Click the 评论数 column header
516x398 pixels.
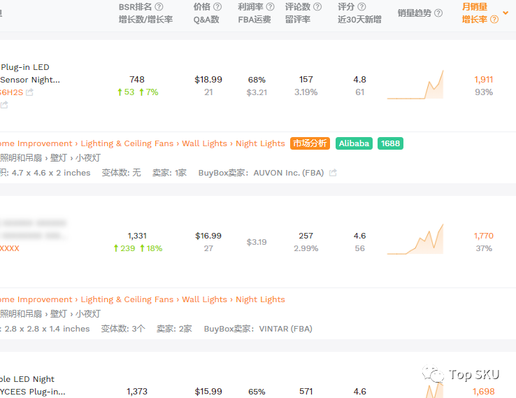click(x=298, y=7)
